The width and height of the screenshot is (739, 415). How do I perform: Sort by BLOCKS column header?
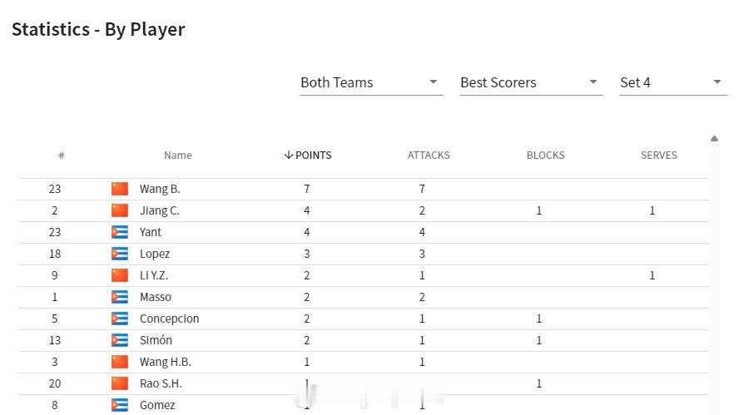tap(545, 156)
